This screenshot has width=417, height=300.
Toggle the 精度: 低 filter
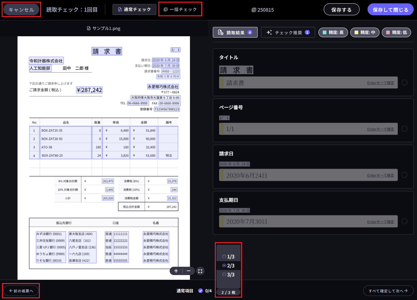tap(396, 32)
